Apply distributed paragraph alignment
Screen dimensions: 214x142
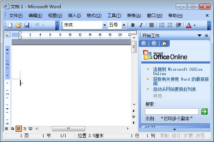tap(152, 25)
